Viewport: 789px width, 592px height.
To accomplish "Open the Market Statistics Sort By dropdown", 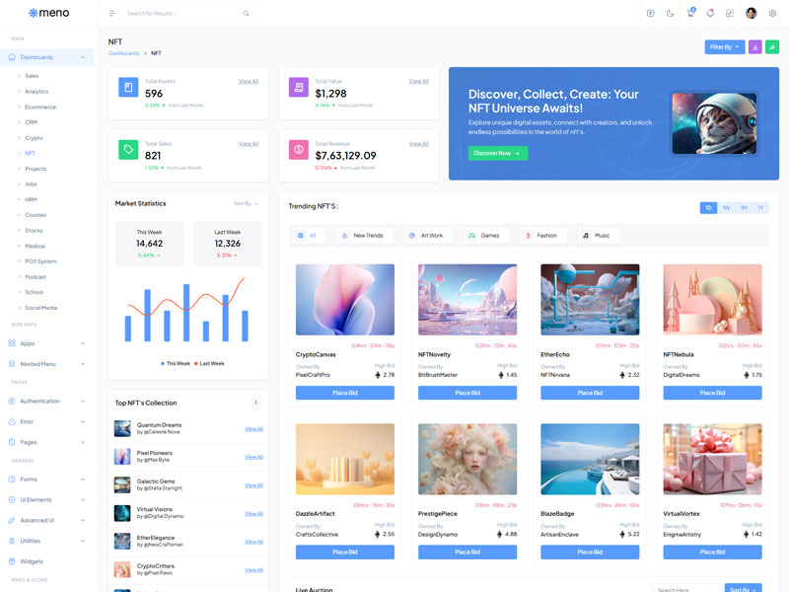I will (x=246, y=203).
